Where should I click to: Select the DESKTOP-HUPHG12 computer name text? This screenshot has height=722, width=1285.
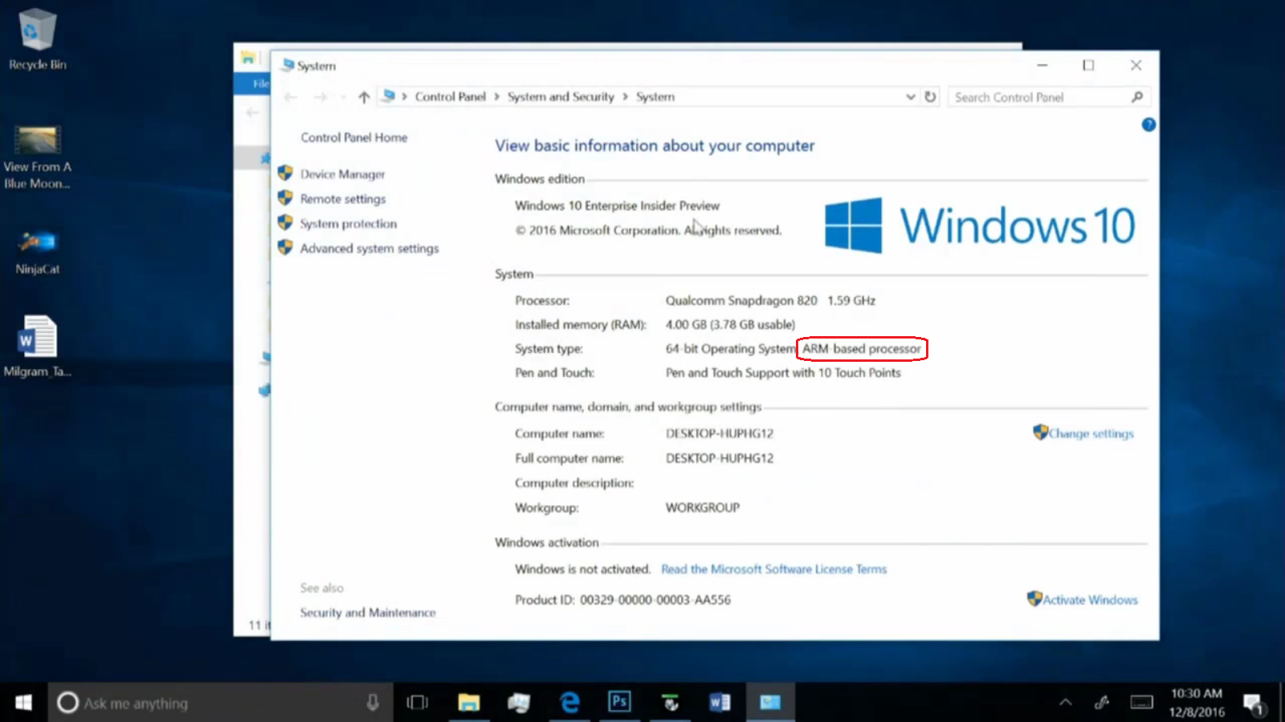pyautogui.click(x=720, y=433)
